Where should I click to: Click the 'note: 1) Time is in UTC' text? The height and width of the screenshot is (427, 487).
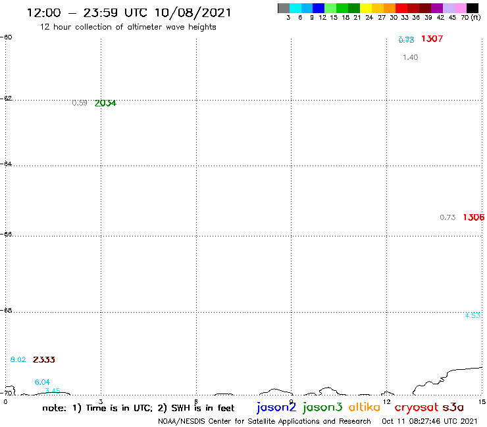(97, 408)
